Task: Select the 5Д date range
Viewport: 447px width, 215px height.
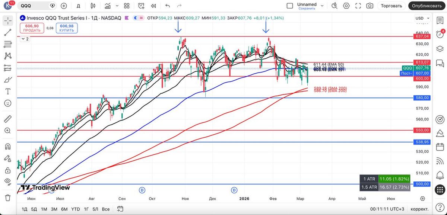Action: coord(34,209)
